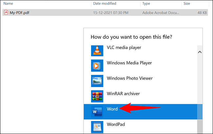Click the scroll up arrow in app list
Viewport: 213px width, 134px height.
[x=200, y=52]
